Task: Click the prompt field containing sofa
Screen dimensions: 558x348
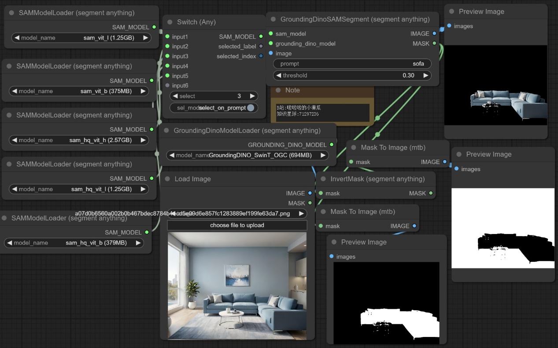Action: click(x=352, y=64)
